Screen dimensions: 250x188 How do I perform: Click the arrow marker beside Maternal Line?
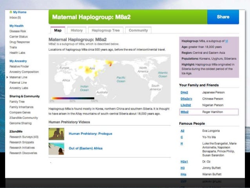click(x=7, y=77)
